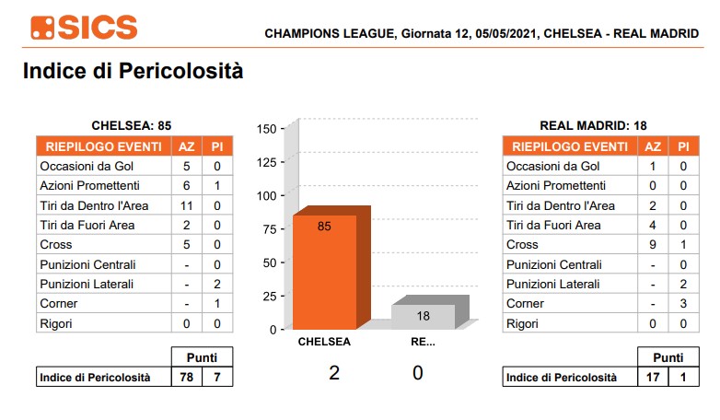Click the Indice di Pericolosità page title

(x=133, y=71)
